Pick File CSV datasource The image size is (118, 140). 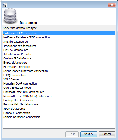click(x=59, y=50)
